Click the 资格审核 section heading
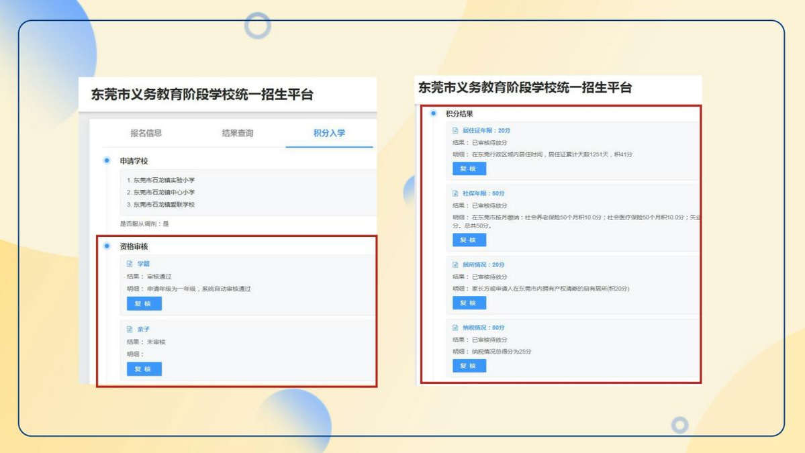The image size is (805, 453). pyautogui.click(x=134, y=246)
